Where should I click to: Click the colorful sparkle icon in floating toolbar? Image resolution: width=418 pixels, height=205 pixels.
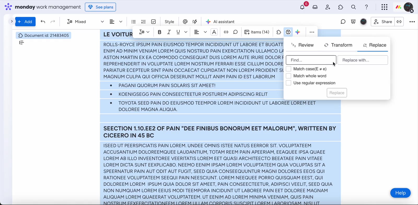click(x=298, y=32)
